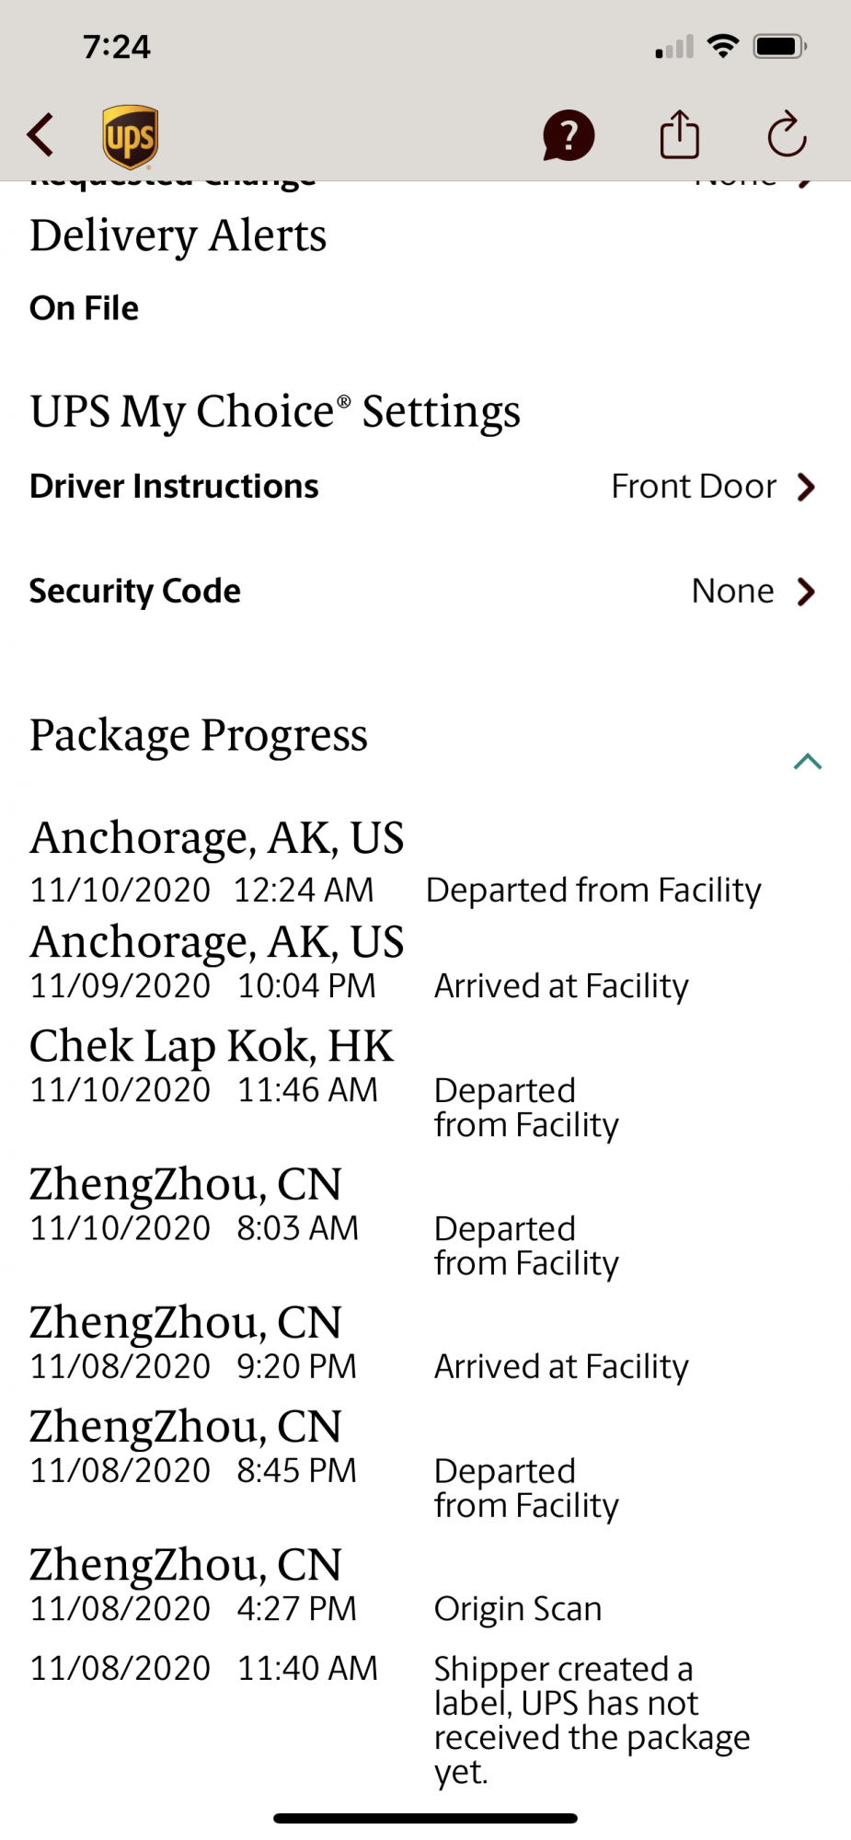Tap the battery status icon
The height and width of the screenshot is (1840, 851).
pos(779,46)
